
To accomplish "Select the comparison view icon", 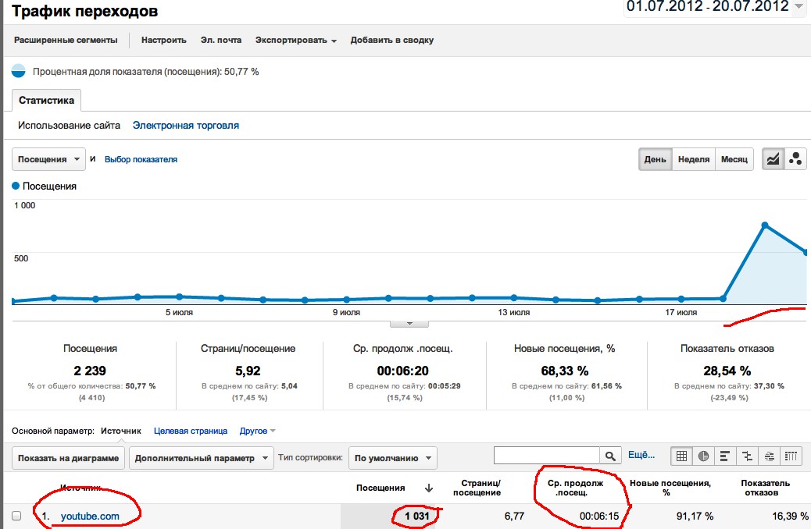I will click(747, 456).
